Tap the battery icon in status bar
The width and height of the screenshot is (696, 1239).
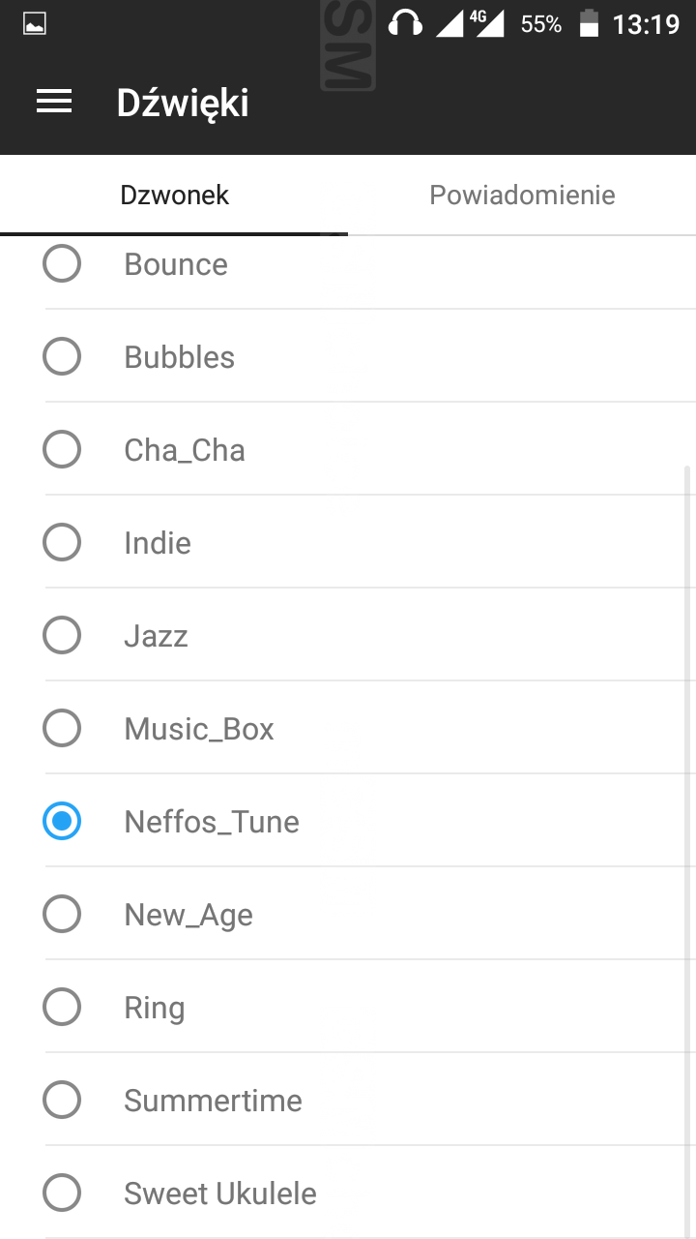589,23
